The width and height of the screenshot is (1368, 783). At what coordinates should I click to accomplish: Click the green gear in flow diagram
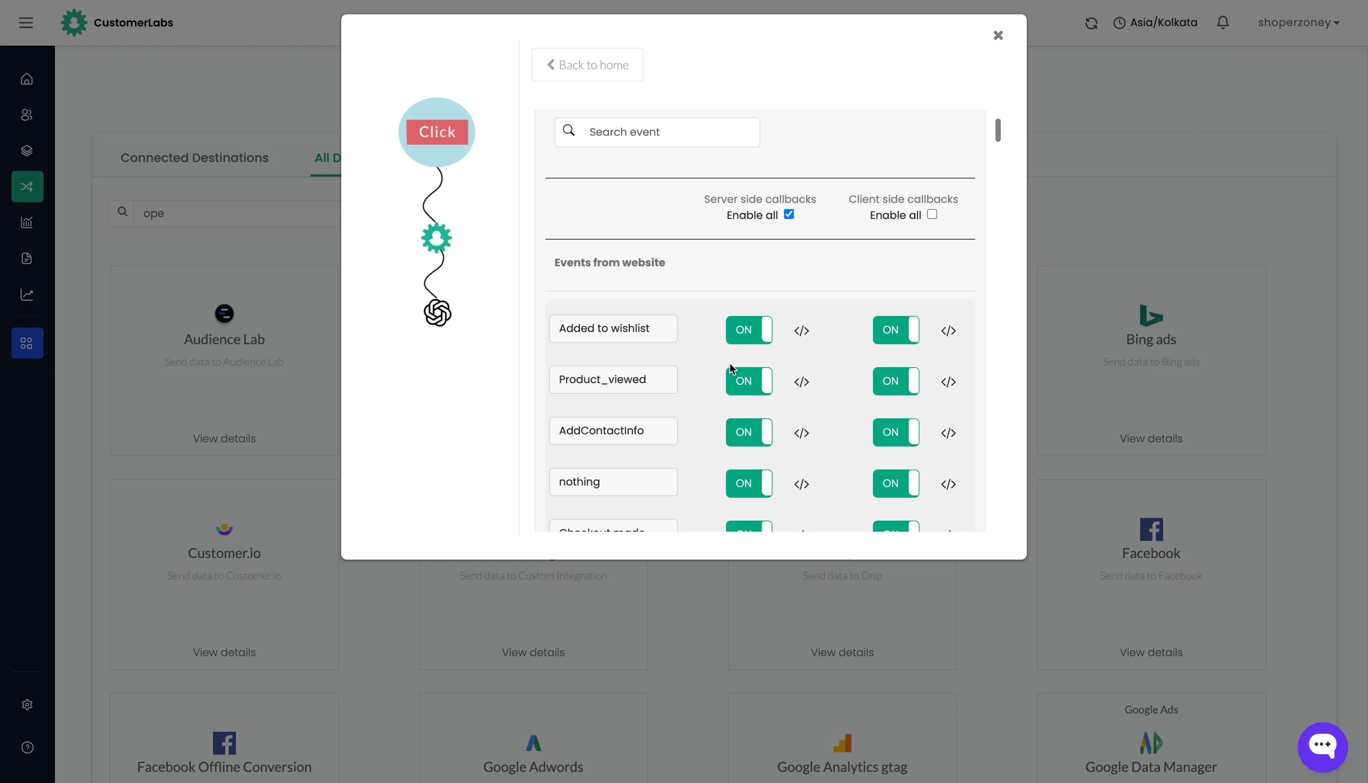(x=436, y=238)
